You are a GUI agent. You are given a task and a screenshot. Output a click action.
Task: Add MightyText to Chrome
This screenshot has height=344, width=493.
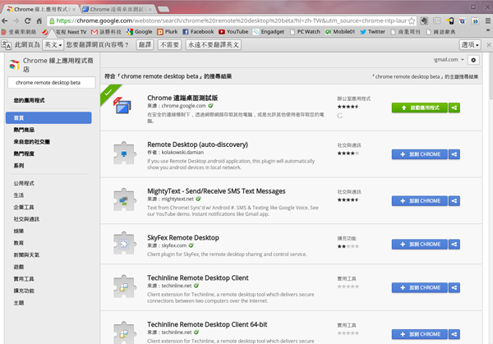click(x=419, y=201)
